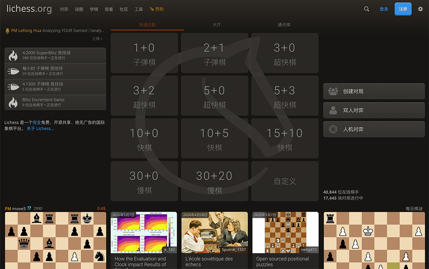Click the 登录 sign-in link
429x269 pixels.
384,9
